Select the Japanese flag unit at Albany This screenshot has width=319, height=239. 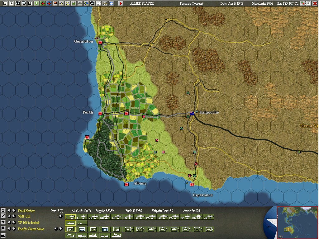point(126,184)
